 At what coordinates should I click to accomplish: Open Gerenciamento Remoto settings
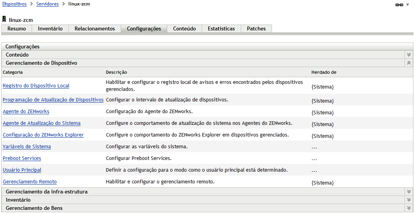[x=30, y=181]
